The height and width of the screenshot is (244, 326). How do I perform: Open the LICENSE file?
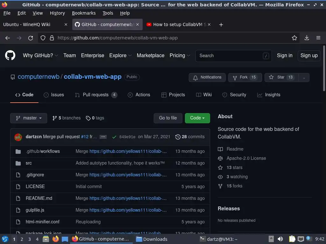tap(35, 186)
